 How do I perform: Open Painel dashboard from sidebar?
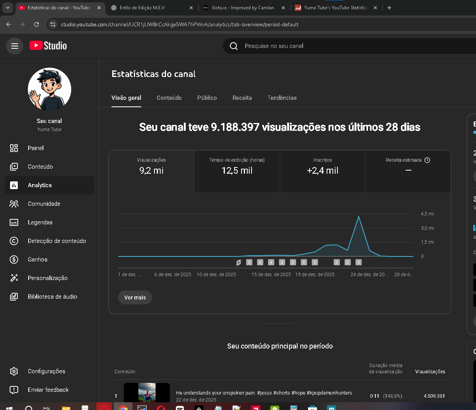pyautogui.click(x=36, y=148)
